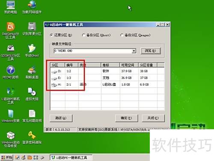Confirm with the 确定 button

126,118
